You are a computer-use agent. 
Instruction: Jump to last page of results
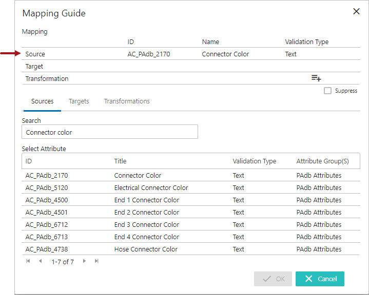[96, 262]
